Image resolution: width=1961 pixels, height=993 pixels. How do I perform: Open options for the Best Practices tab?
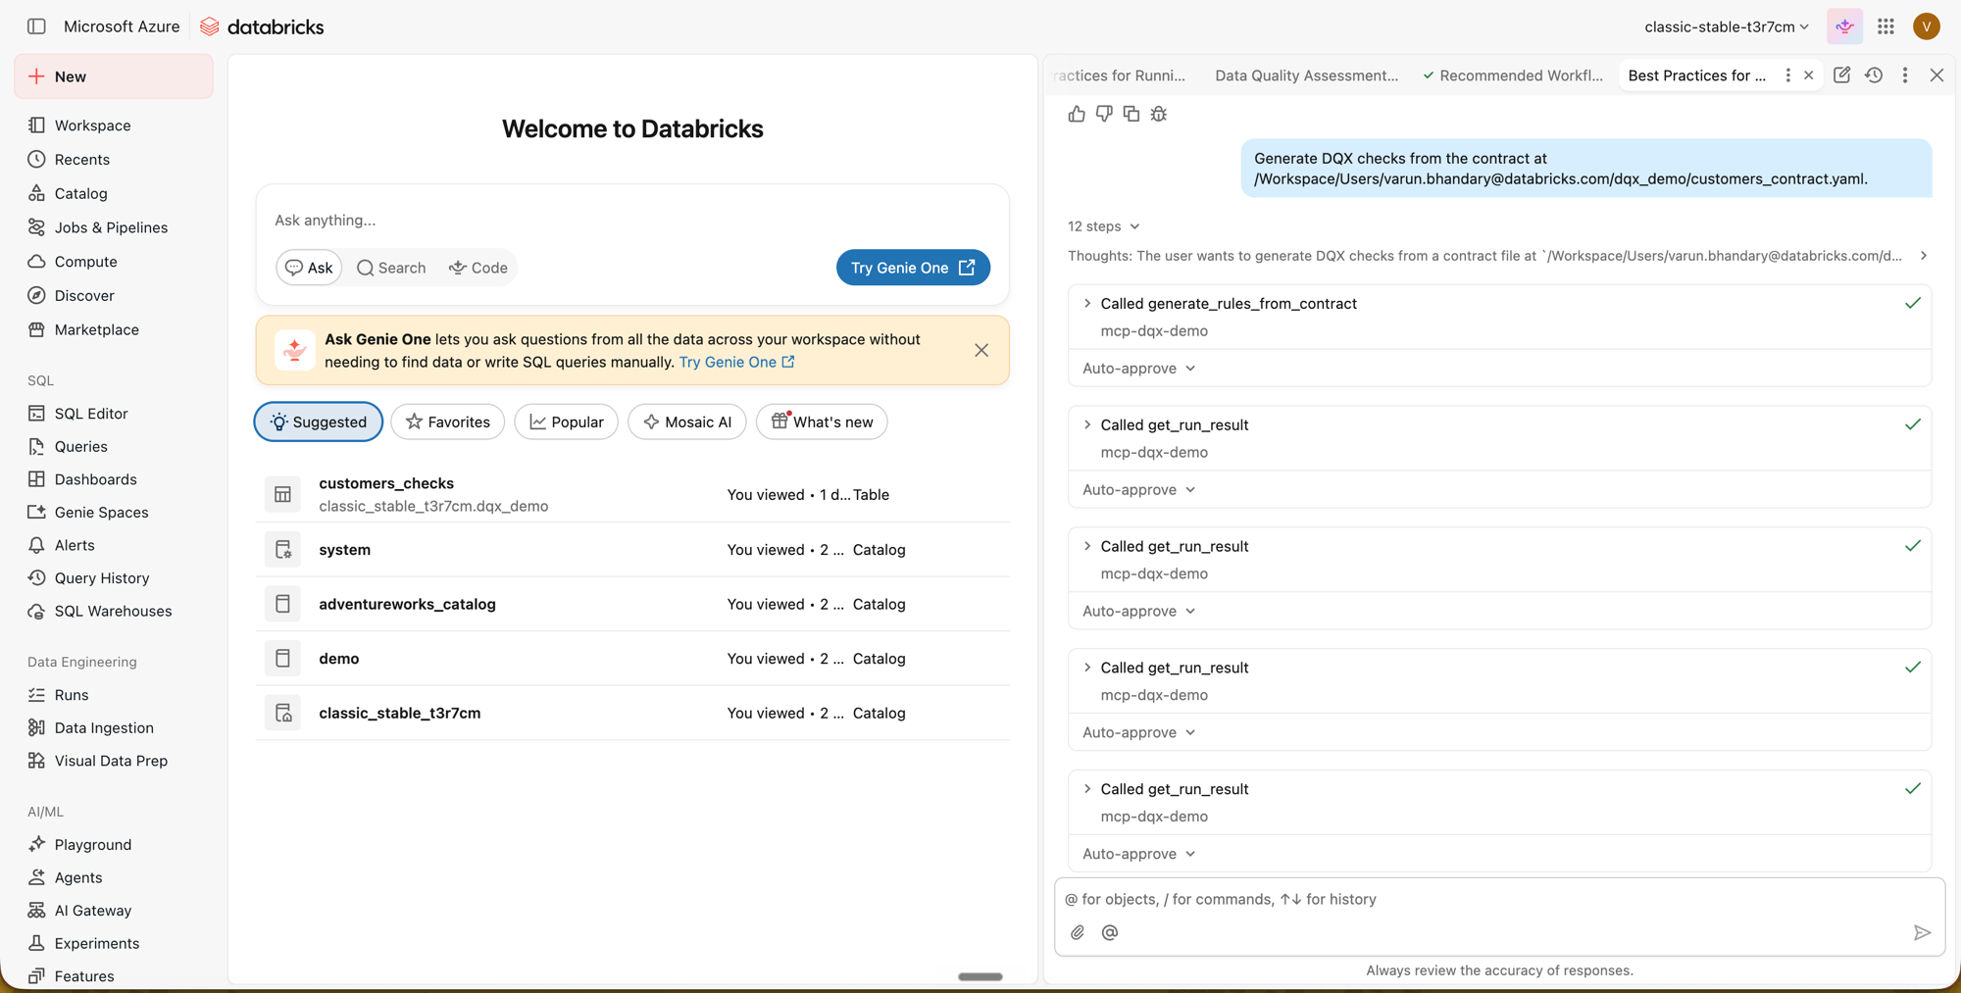[1787, 75]
